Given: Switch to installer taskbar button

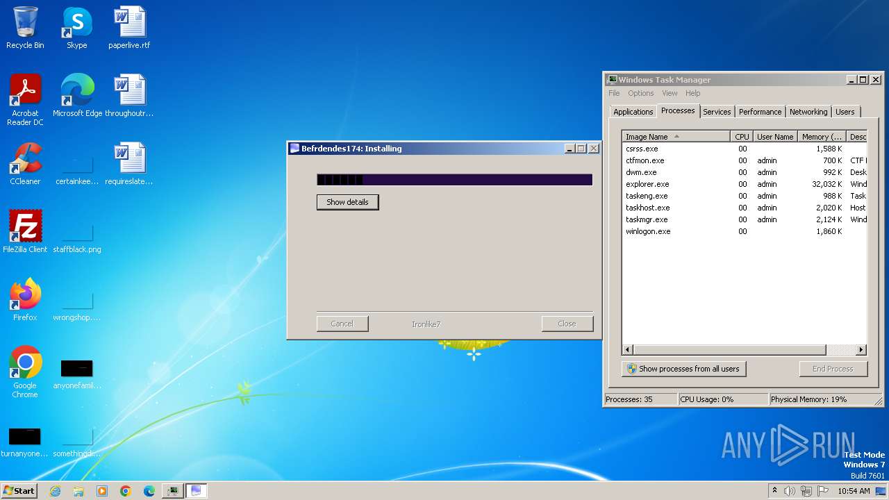Looking at the screenshot, I should pos(197,491).
